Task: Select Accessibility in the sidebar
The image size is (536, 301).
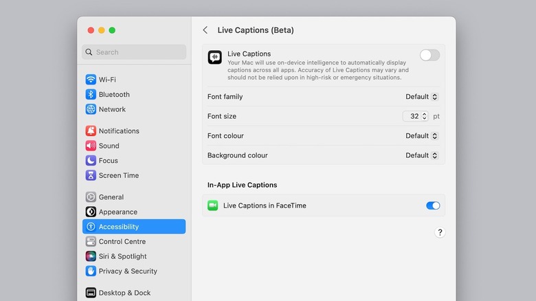Action: pyautogui.click(x=134, y=227)
